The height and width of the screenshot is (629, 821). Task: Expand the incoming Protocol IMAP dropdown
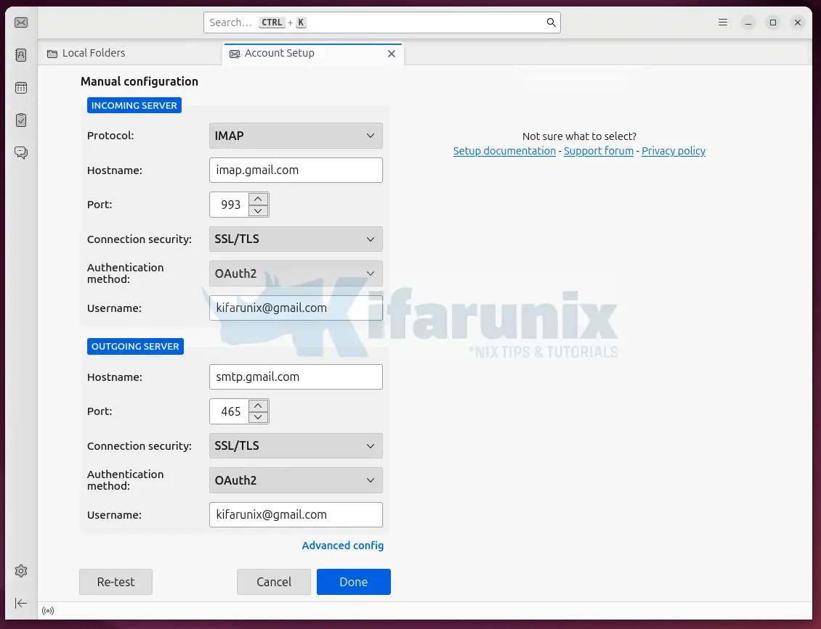(x=295, y=136)
